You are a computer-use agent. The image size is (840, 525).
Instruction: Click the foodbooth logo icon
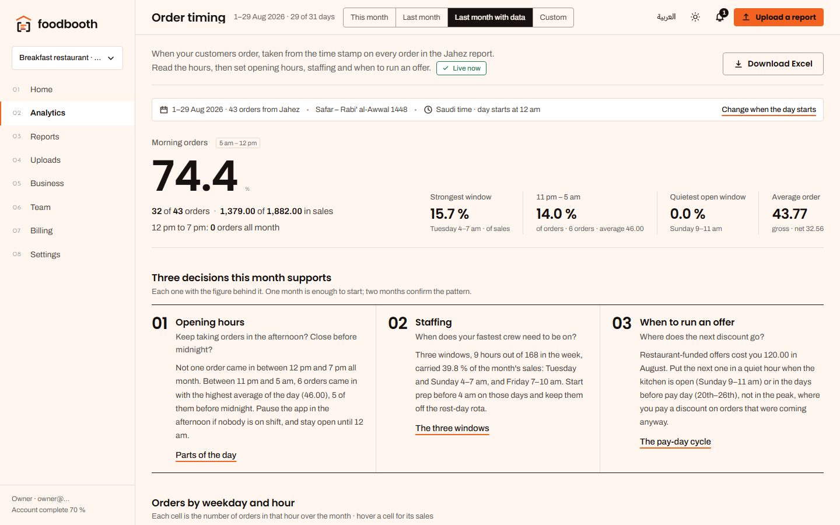click(x=23, y=24)
